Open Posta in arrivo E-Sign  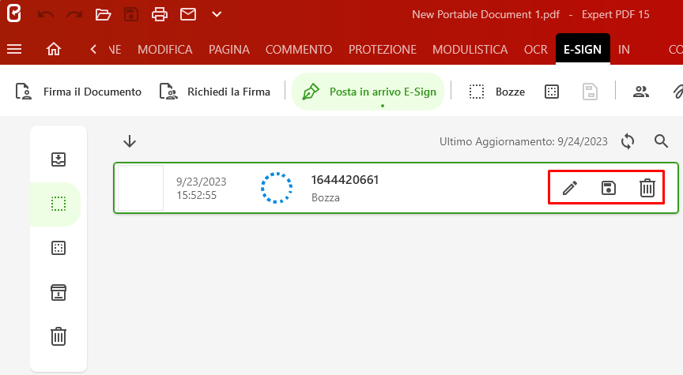point(368,92)
